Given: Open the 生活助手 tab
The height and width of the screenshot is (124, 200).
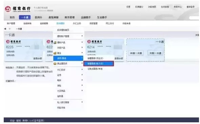Looking at the screenshot, I should pyautogui.click(x=102, y=17).
